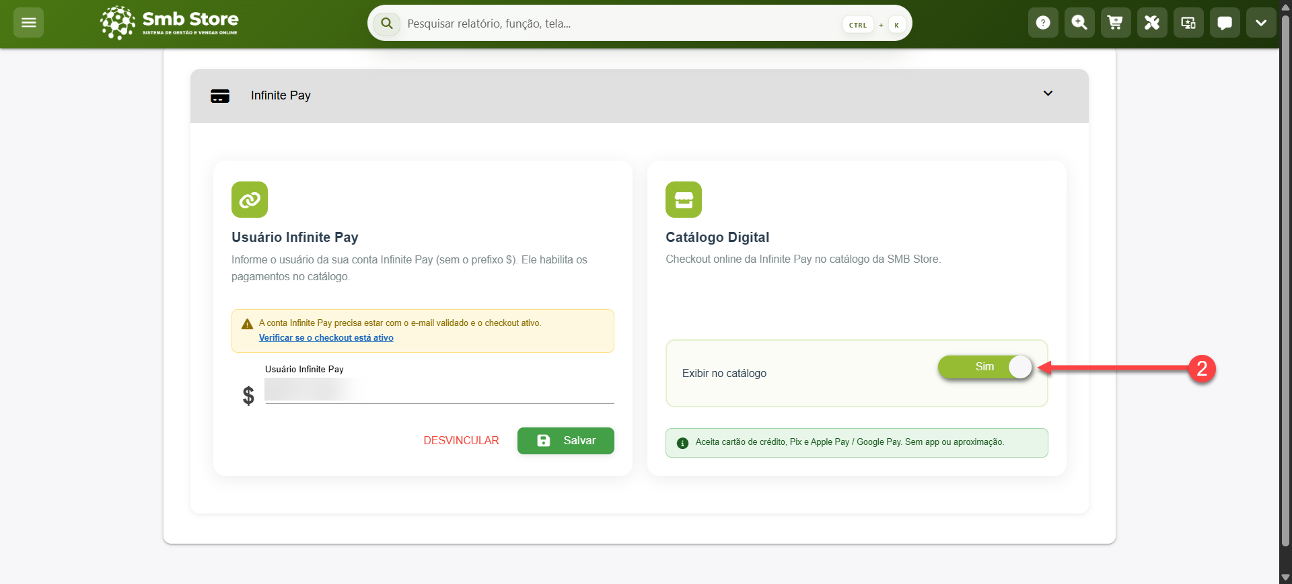This screenshot has width=1292, height=584.
Task: Open the monitor devices icon
Action: pos(1188,23)
